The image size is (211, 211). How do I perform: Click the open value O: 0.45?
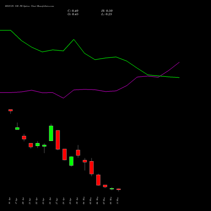click(73, 14)
